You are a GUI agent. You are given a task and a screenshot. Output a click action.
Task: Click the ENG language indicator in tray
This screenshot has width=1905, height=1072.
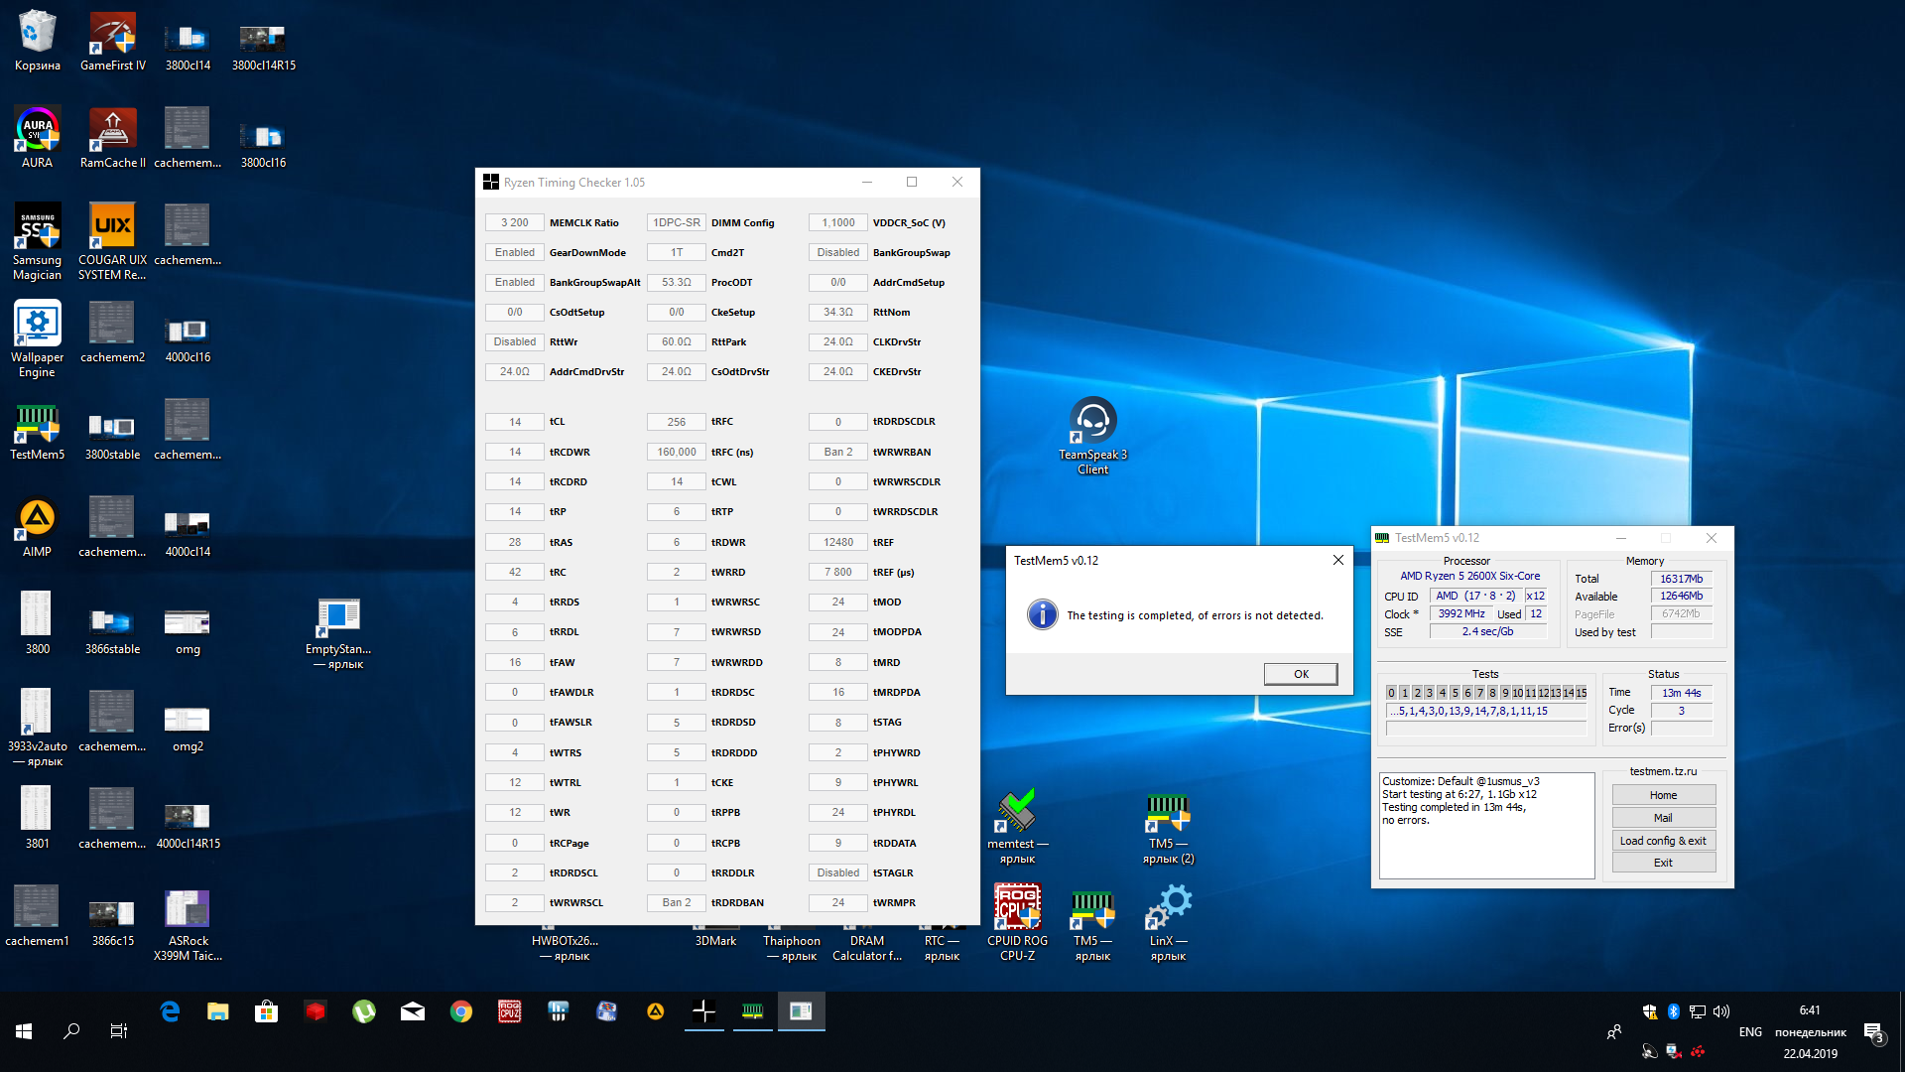click(x=1749, y=1032)
